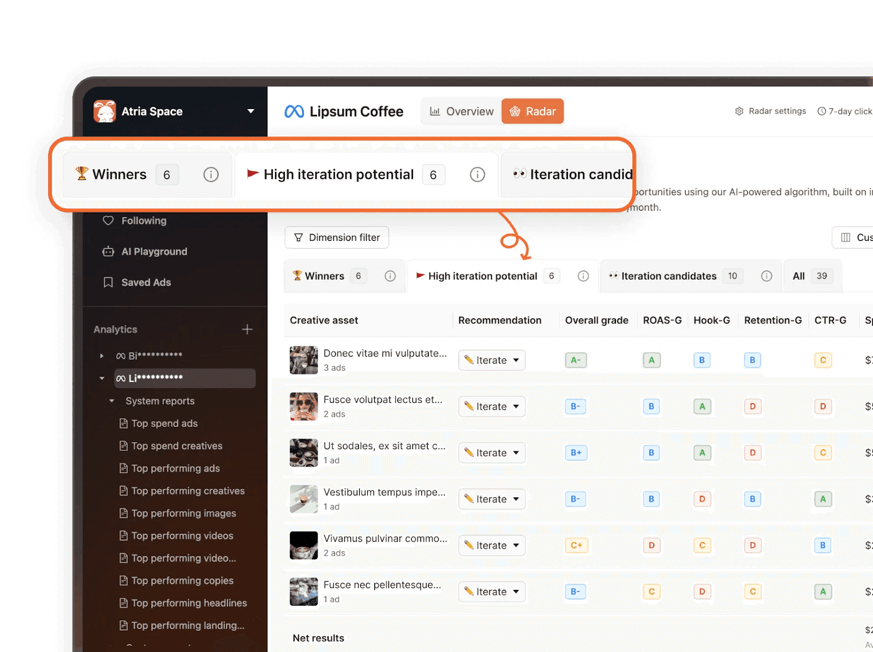Collapse the System reports section
This screenshot has width=873, height=652.
112,401
